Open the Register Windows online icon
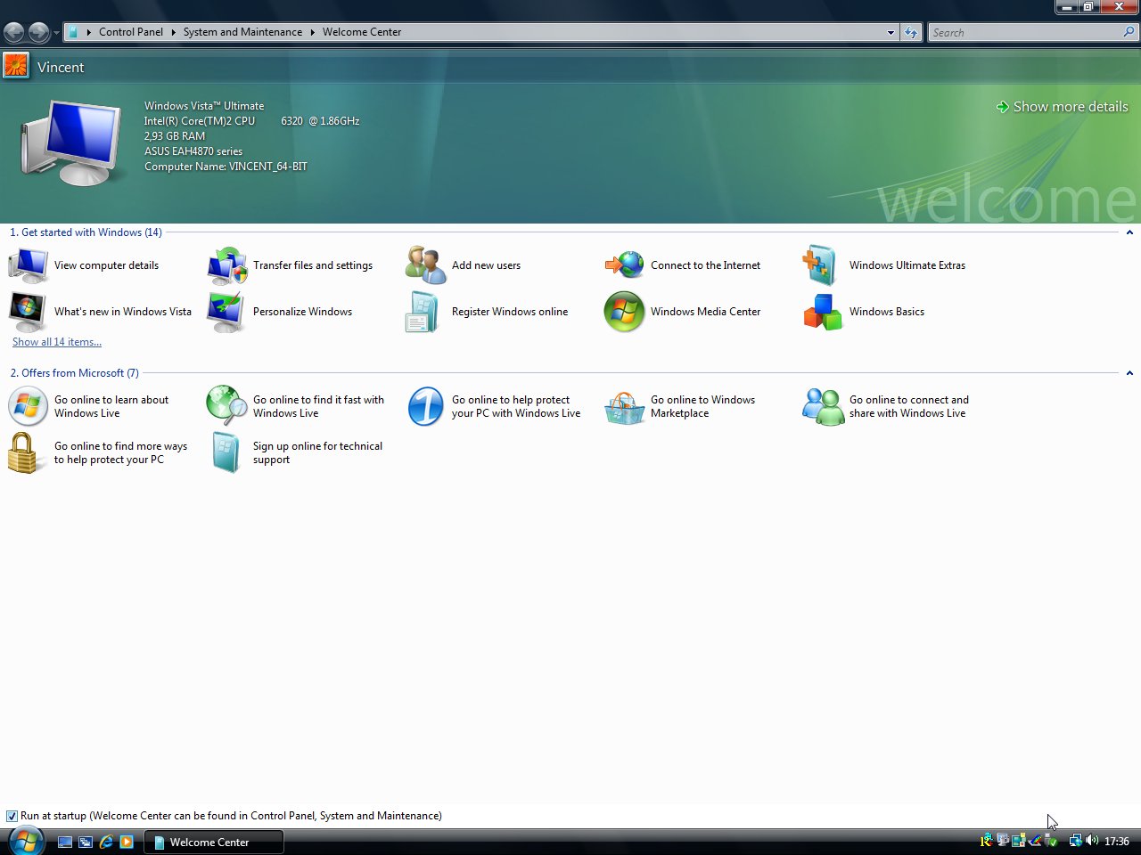 [423, 311]
